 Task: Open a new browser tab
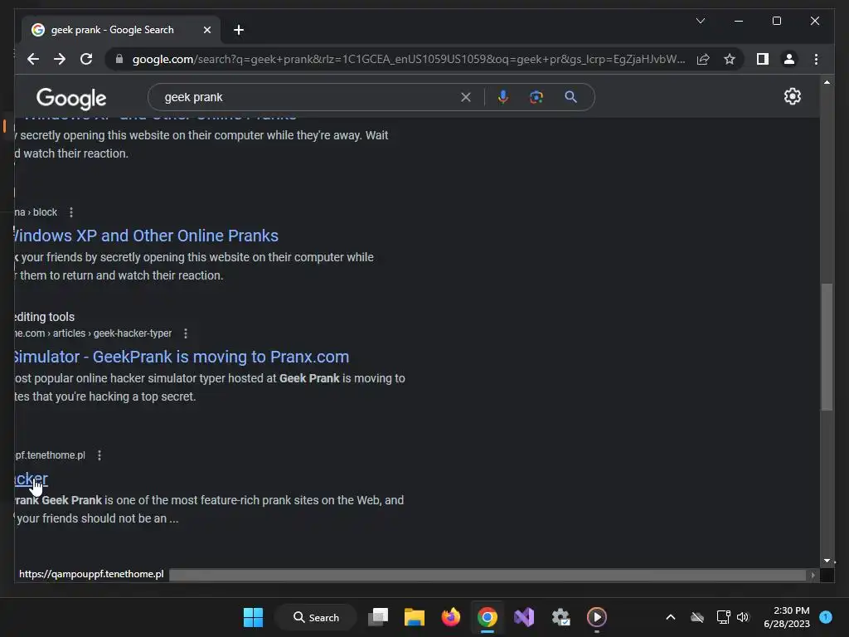pos(238,30)
